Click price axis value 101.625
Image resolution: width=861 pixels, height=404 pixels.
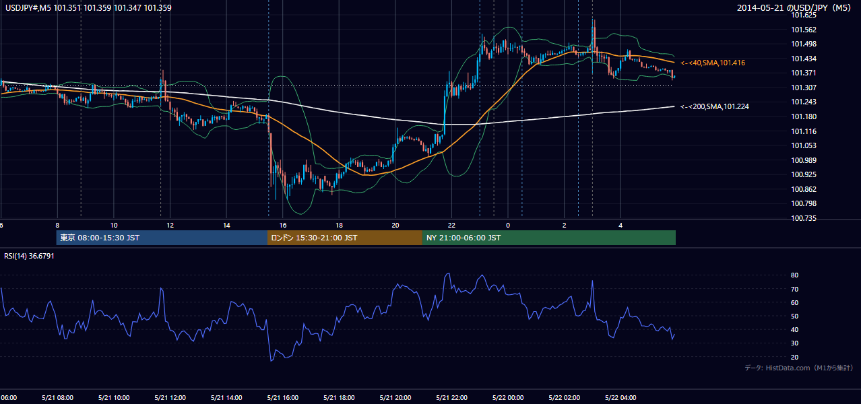coord(804,15)
